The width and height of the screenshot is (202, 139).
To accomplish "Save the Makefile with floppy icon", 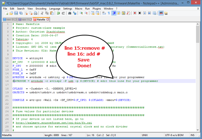I will click(16, 13).
